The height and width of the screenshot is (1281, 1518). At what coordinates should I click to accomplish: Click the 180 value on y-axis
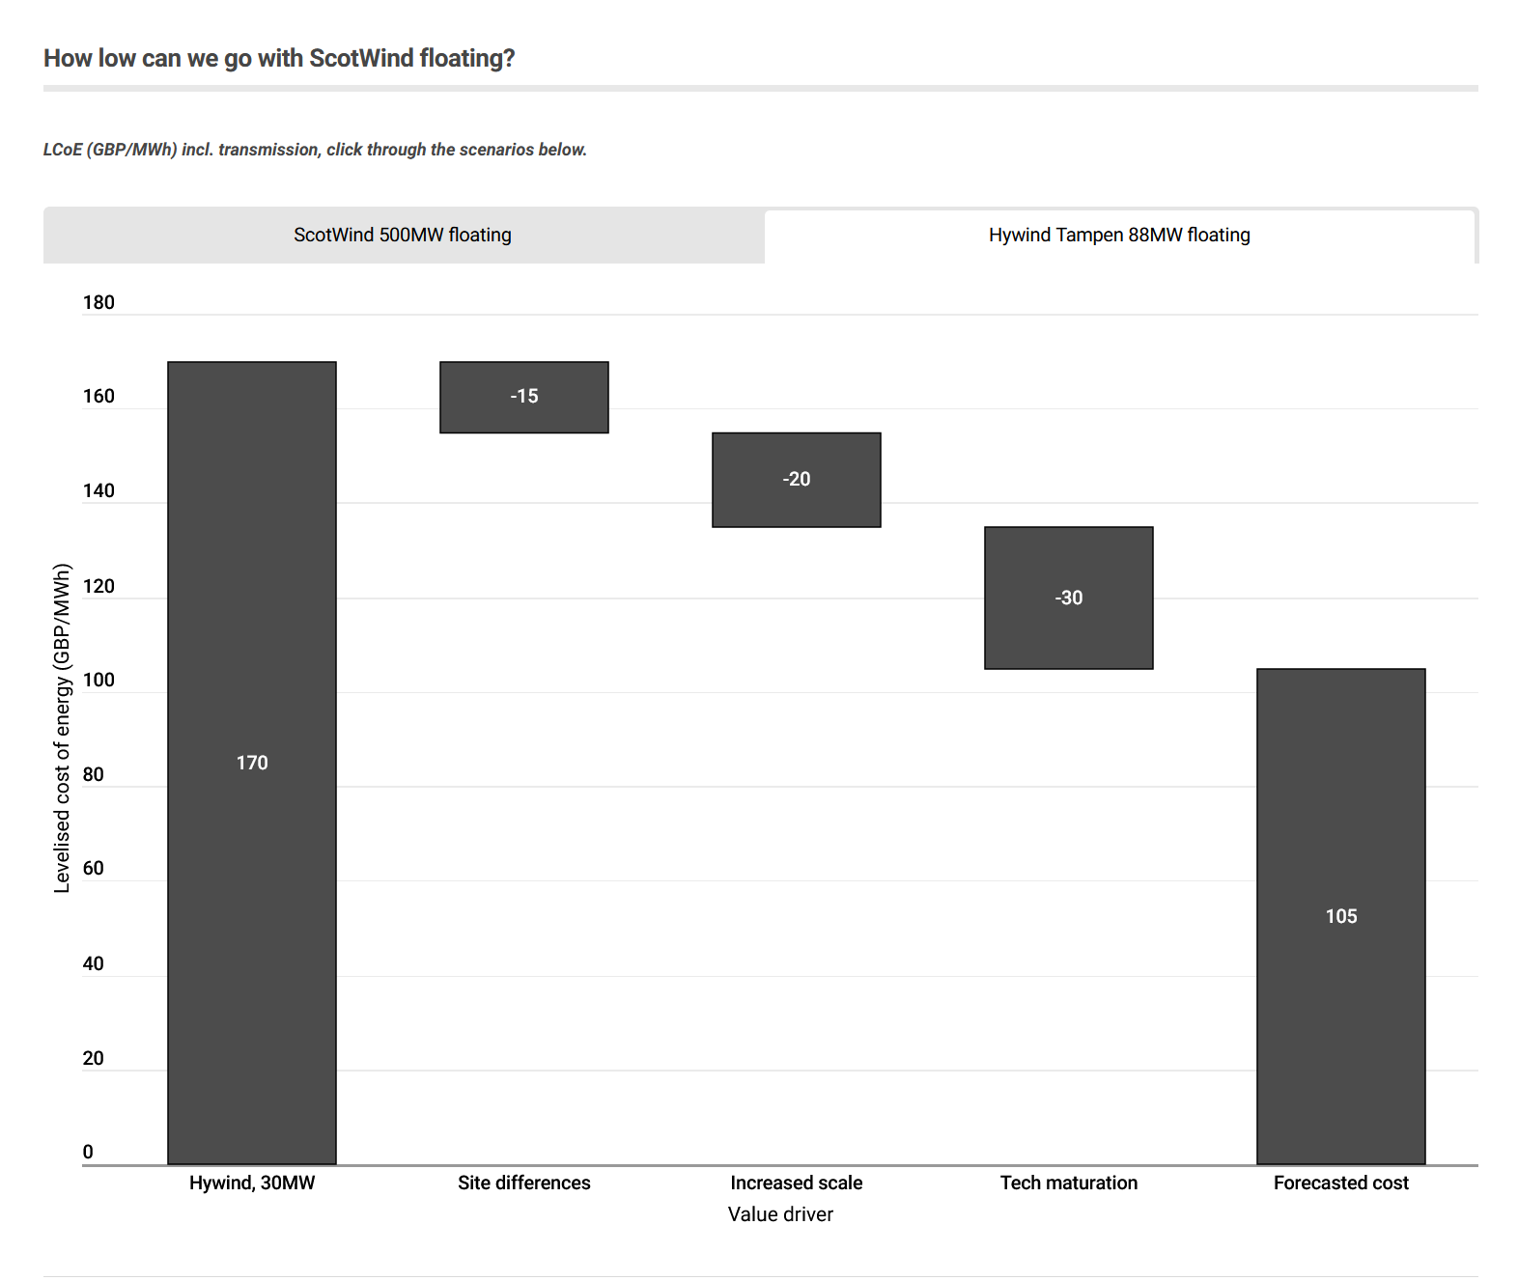pos(98,302)
